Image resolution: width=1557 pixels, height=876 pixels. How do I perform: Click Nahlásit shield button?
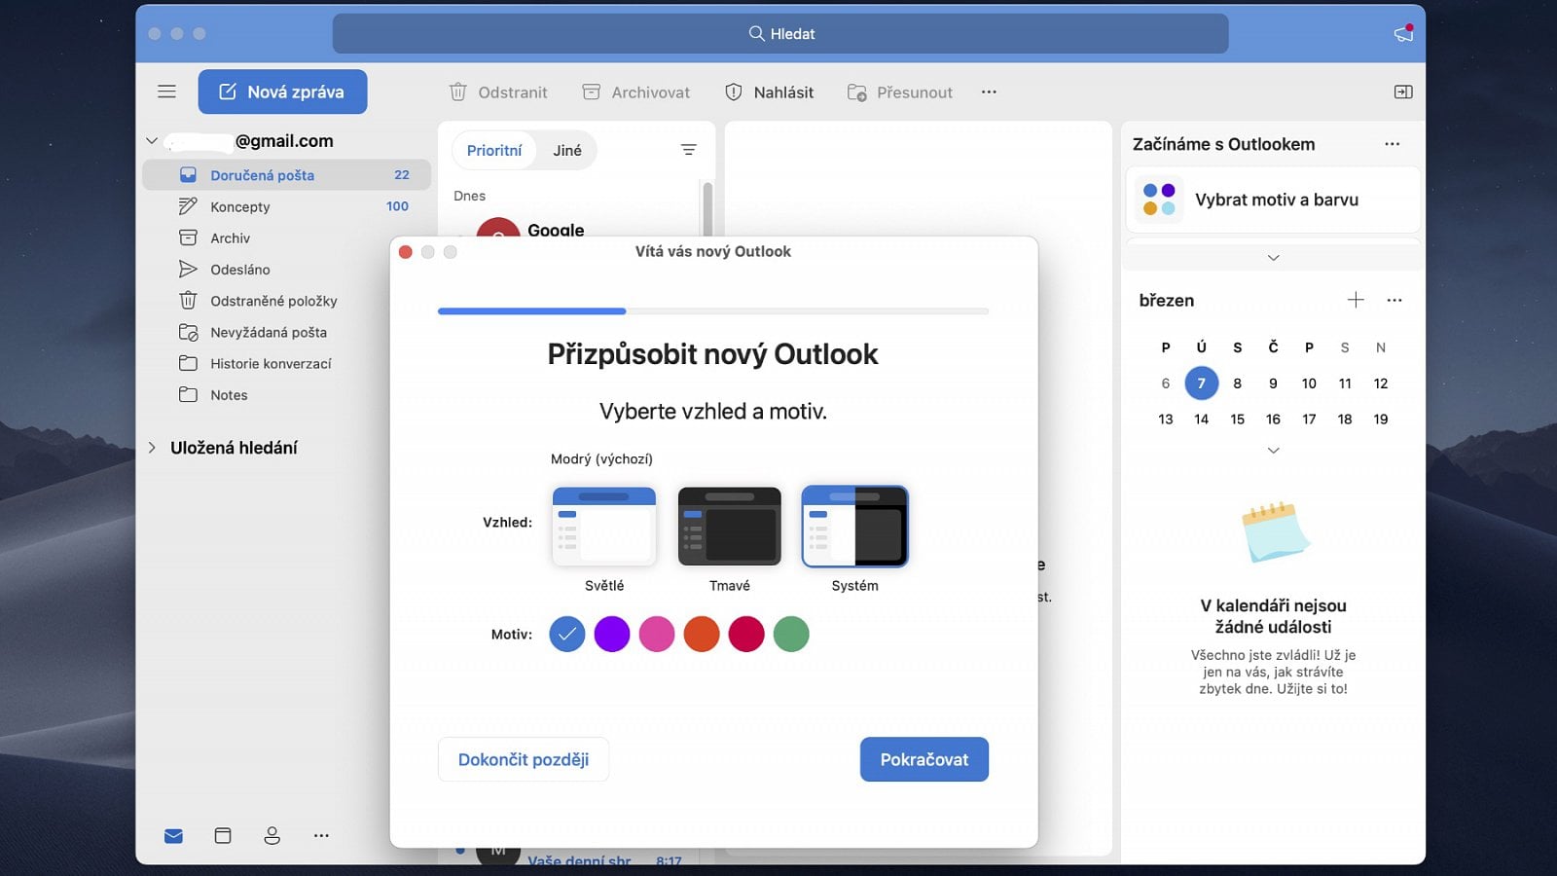769,91
